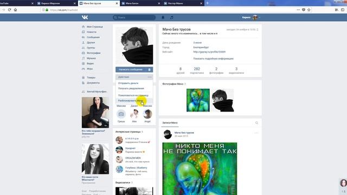The width and height of the screenshot is (347, 195).
Task: Open the green painting photo thumbnail
Action: [x=198, y=100]
